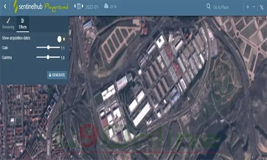Click the search magnifier icon
Image resolution: width=267 pixels, height=160 pixels.
pos(208,7)
